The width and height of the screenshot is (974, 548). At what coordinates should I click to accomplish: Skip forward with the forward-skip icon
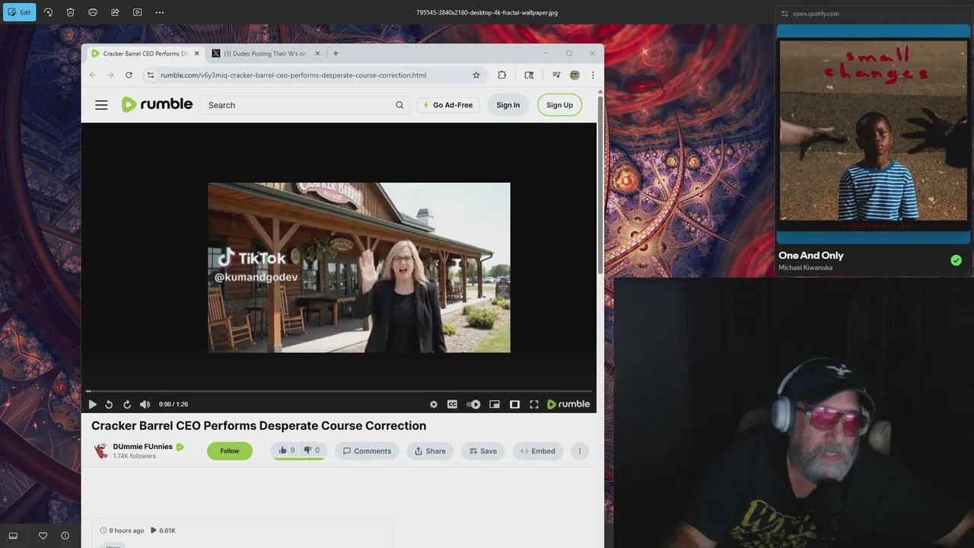(x=127, y=404)
